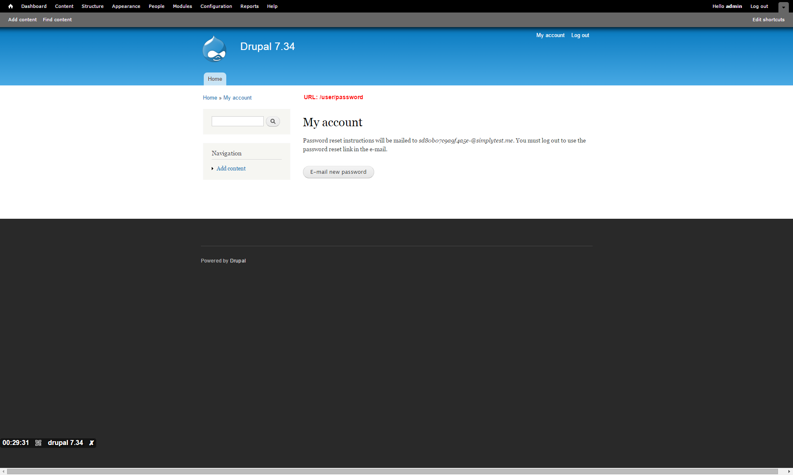Click the search magnifier button
Screen dimensions: 793x475
point(273,121)
